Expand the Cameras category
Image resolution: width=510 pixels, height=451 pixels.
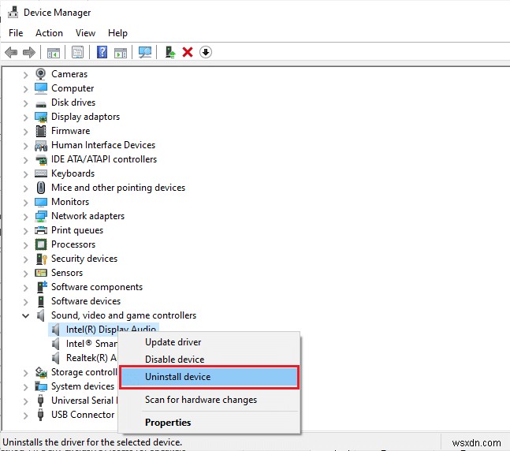click(26, 75)
